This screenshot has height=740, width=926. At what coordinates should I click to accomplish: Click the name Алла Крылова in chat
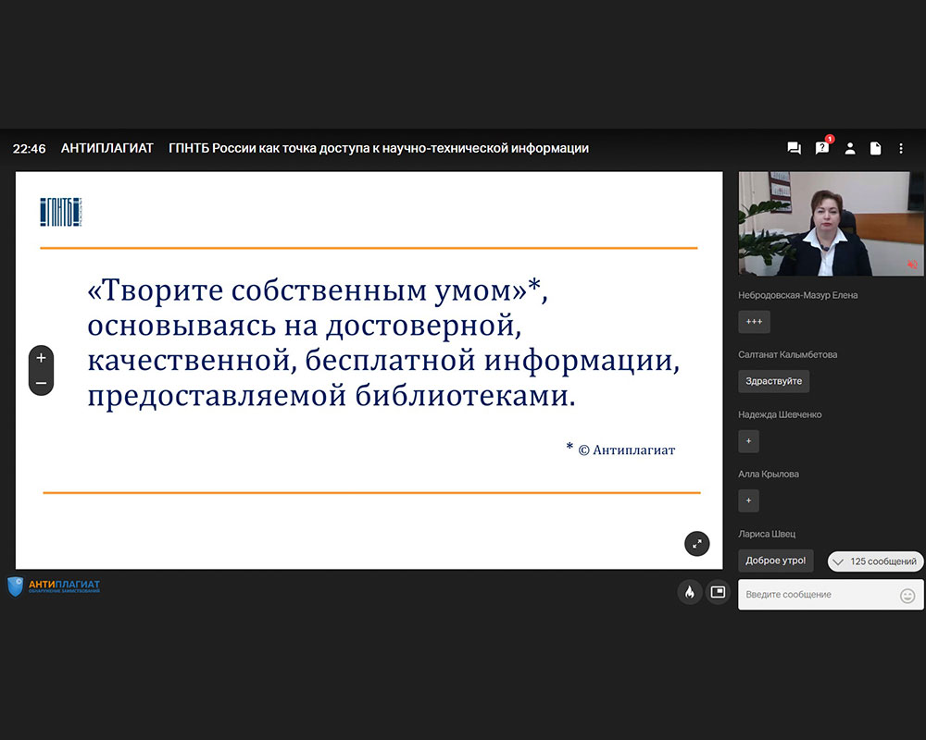point(769,475)
